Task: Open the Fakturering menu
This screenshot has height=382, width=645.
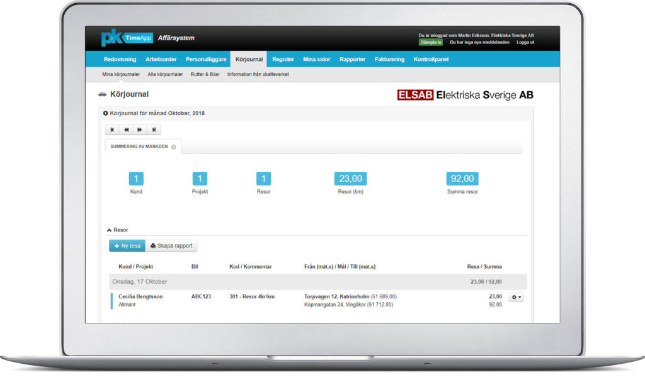Action: click(389, 59)
